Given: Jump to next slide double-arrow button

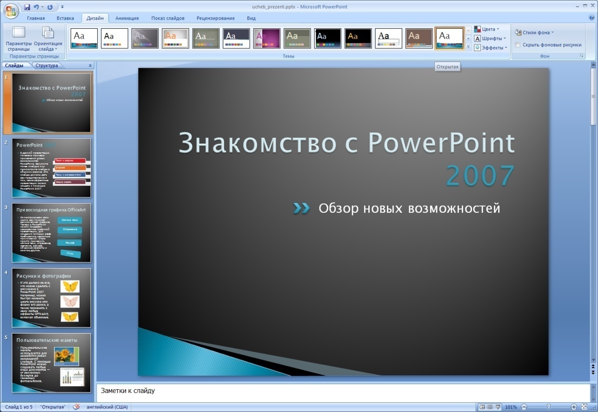Looking at the screenshot, I should click(593, 372).
